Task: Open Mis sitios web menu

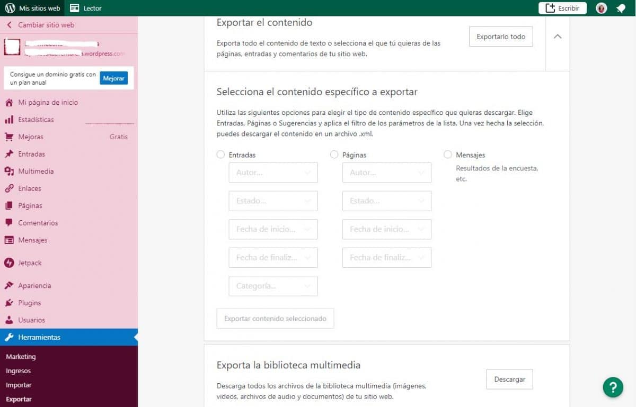Action: (33, 8)
